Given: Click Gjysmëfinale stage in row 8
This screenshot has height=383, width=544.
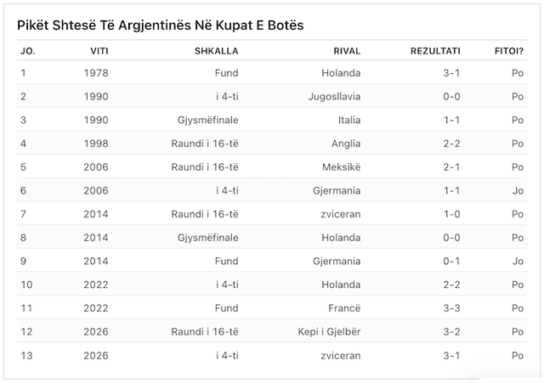Looking at the screenshot, I should [x=207, y=238].
